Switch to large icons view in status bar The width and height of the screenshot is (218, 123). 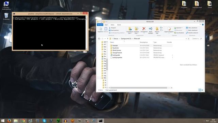[202, 90]
